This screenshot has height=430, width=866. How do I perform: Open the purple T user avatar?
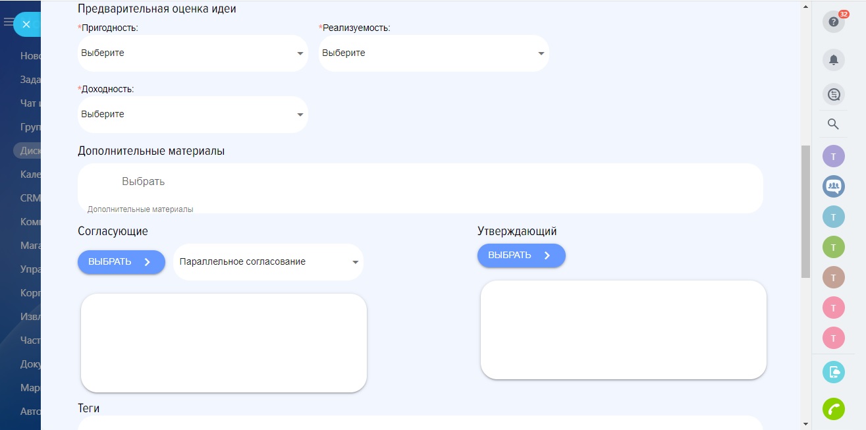pos(833,156)
